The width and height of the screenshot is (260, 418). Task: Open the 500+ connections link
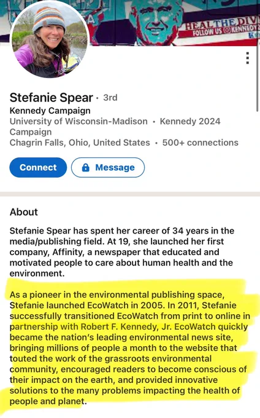pyautogui.click(x=200, y=143)
